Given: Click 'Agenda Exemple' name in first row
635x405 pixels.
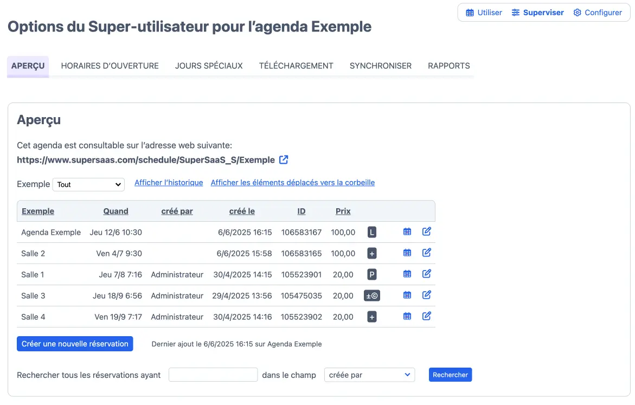Looking at the screenshot, I should coord(51,233).
